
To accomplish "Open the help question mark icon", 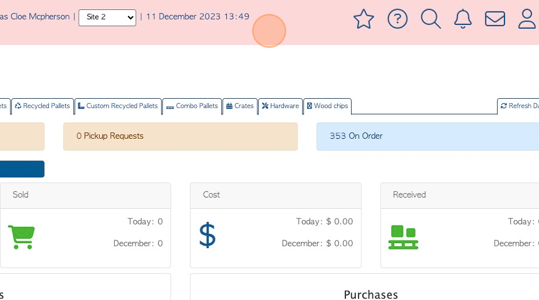I will pos(397,19).
